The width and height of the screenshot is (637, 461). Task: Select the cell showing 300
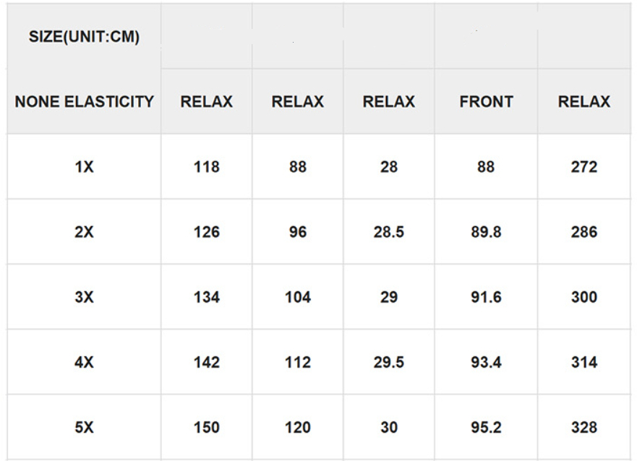pyautogui.click(x=583, y=297)
